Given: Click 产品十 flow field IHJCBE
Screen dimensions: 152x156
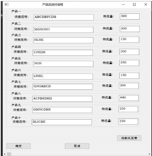Looking at the screenshot, I should pyautogui.click(x=62, y=122).
